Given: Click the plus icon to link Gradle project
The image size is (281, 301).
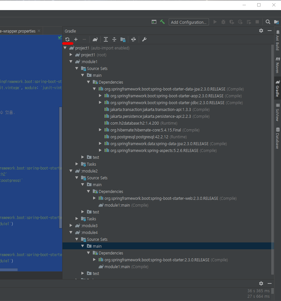Looking at the screenshot, I should click(x=76, y=40).
